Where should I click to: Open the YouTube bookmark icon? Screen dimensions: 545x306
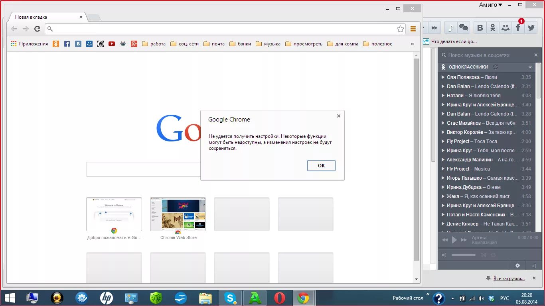[112, 44]
